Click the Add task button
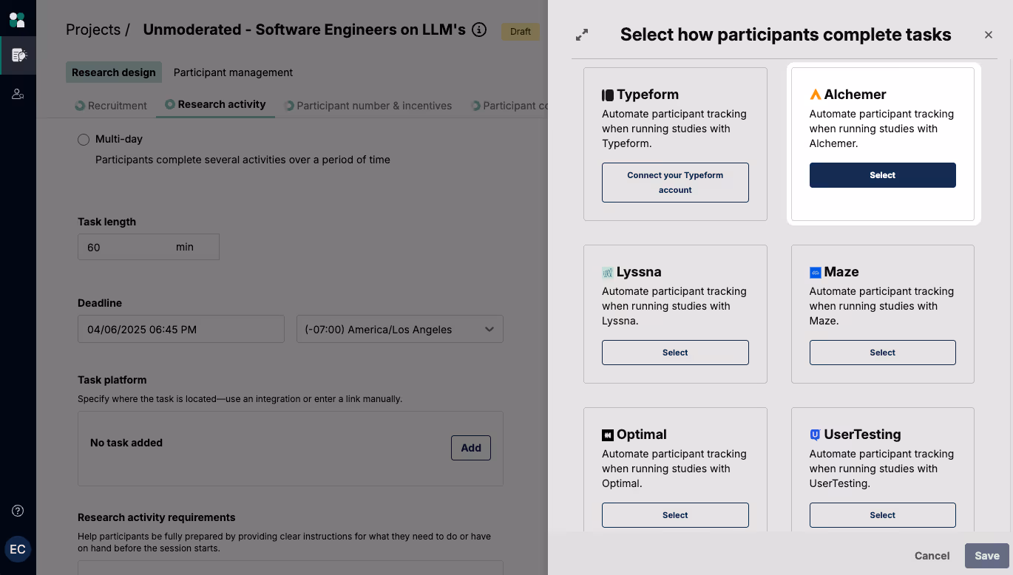Screen dimensions: 1013x575 pos(471,448)
